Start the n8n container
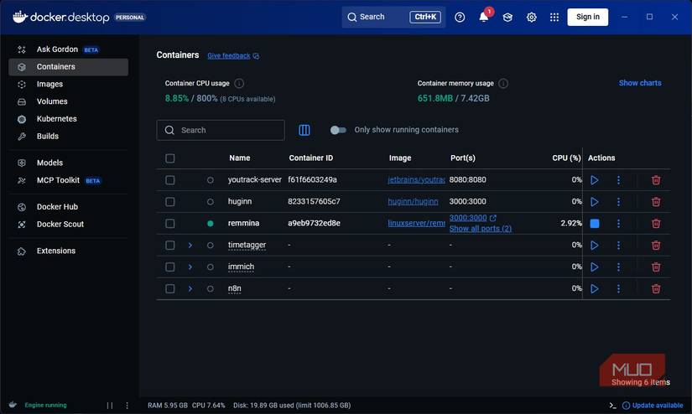The image size is (692, 414). (x=595, y=289)
